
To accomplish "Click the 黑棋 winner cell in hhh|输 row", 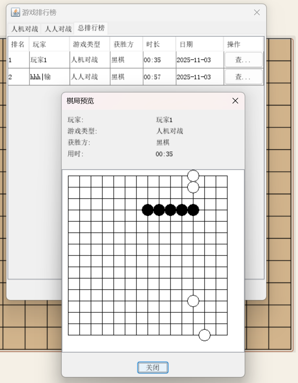I will 126,77.
